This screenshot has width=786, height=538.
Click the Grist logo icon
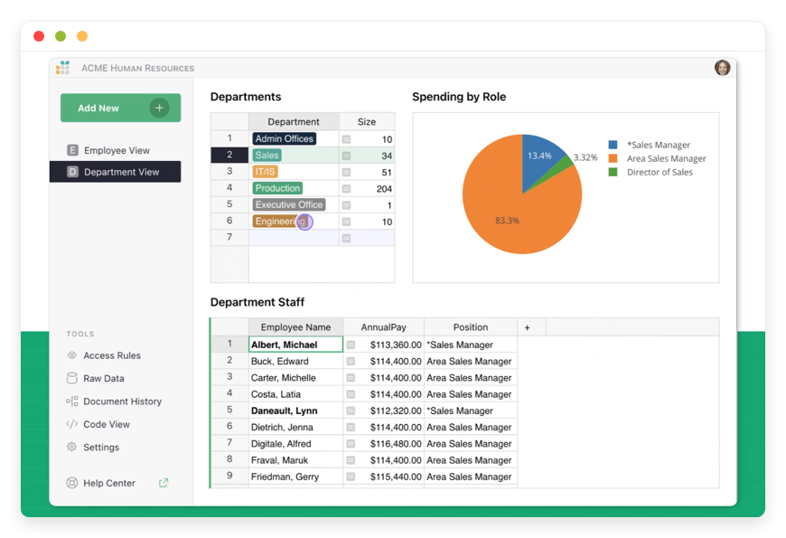62,68
